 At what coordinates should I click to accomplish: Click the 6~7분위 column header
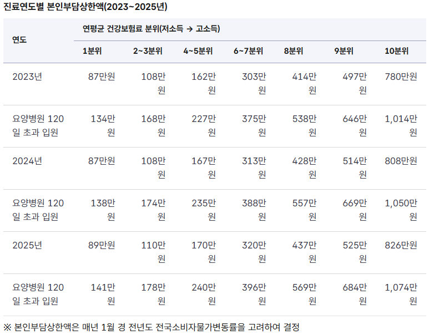[x=248, y=51]
